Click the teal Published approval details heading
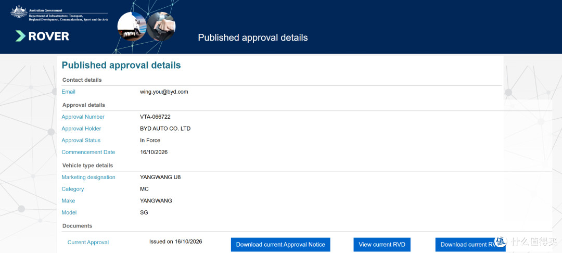This screenshot has width=562, height=253. point(121,65)
